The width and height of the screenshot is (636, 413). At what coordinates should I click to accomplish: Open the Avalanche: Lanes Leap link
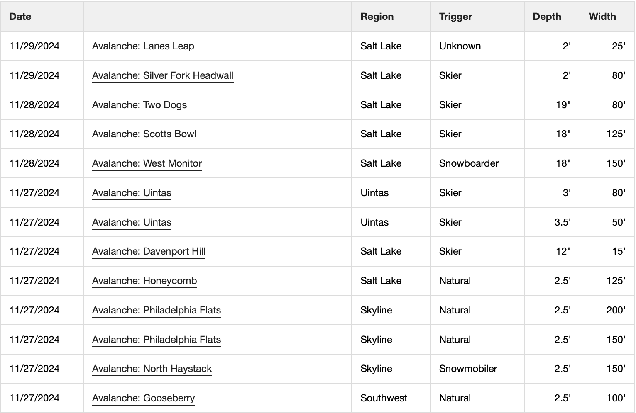(143, 46)
